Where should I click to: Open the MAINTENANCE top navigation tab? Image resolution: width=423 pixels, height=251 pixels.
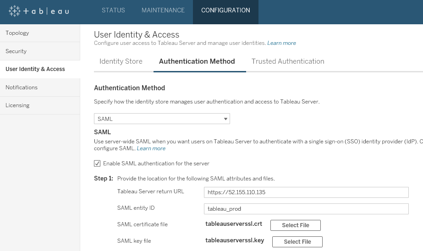pyautogui.click(x=163, y=10)
